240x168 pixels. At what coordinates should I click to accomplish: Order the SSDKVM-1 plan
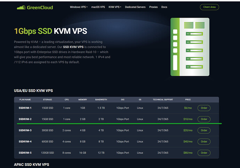[x=204, y=108]
